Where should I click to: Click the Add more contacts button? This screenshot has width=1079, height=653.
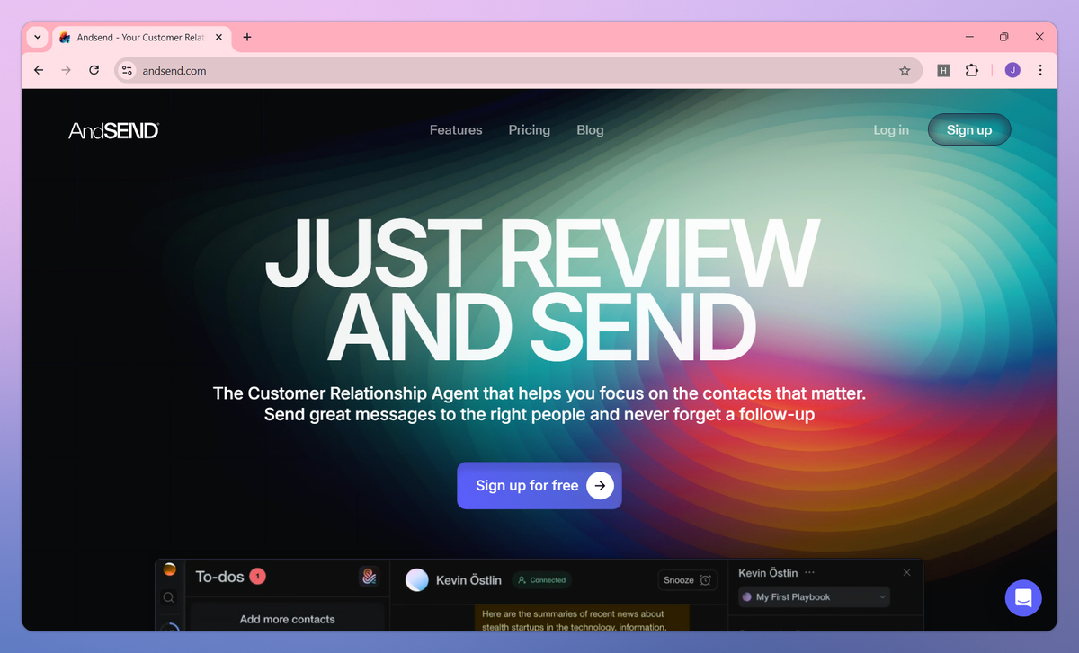tap(288, 619)
